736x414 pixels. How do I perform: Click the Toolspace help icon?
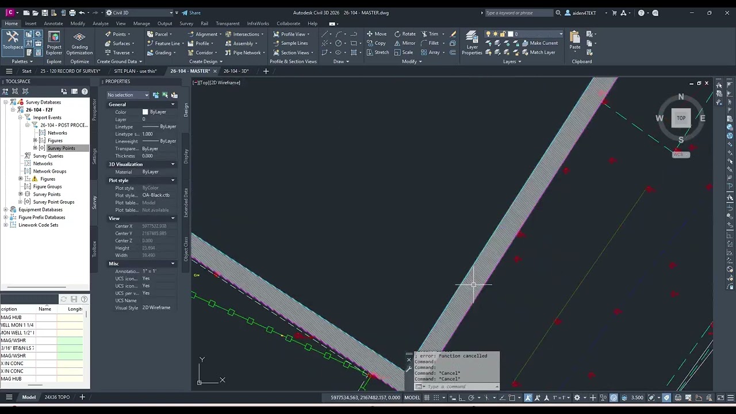(x=85, y=91)
